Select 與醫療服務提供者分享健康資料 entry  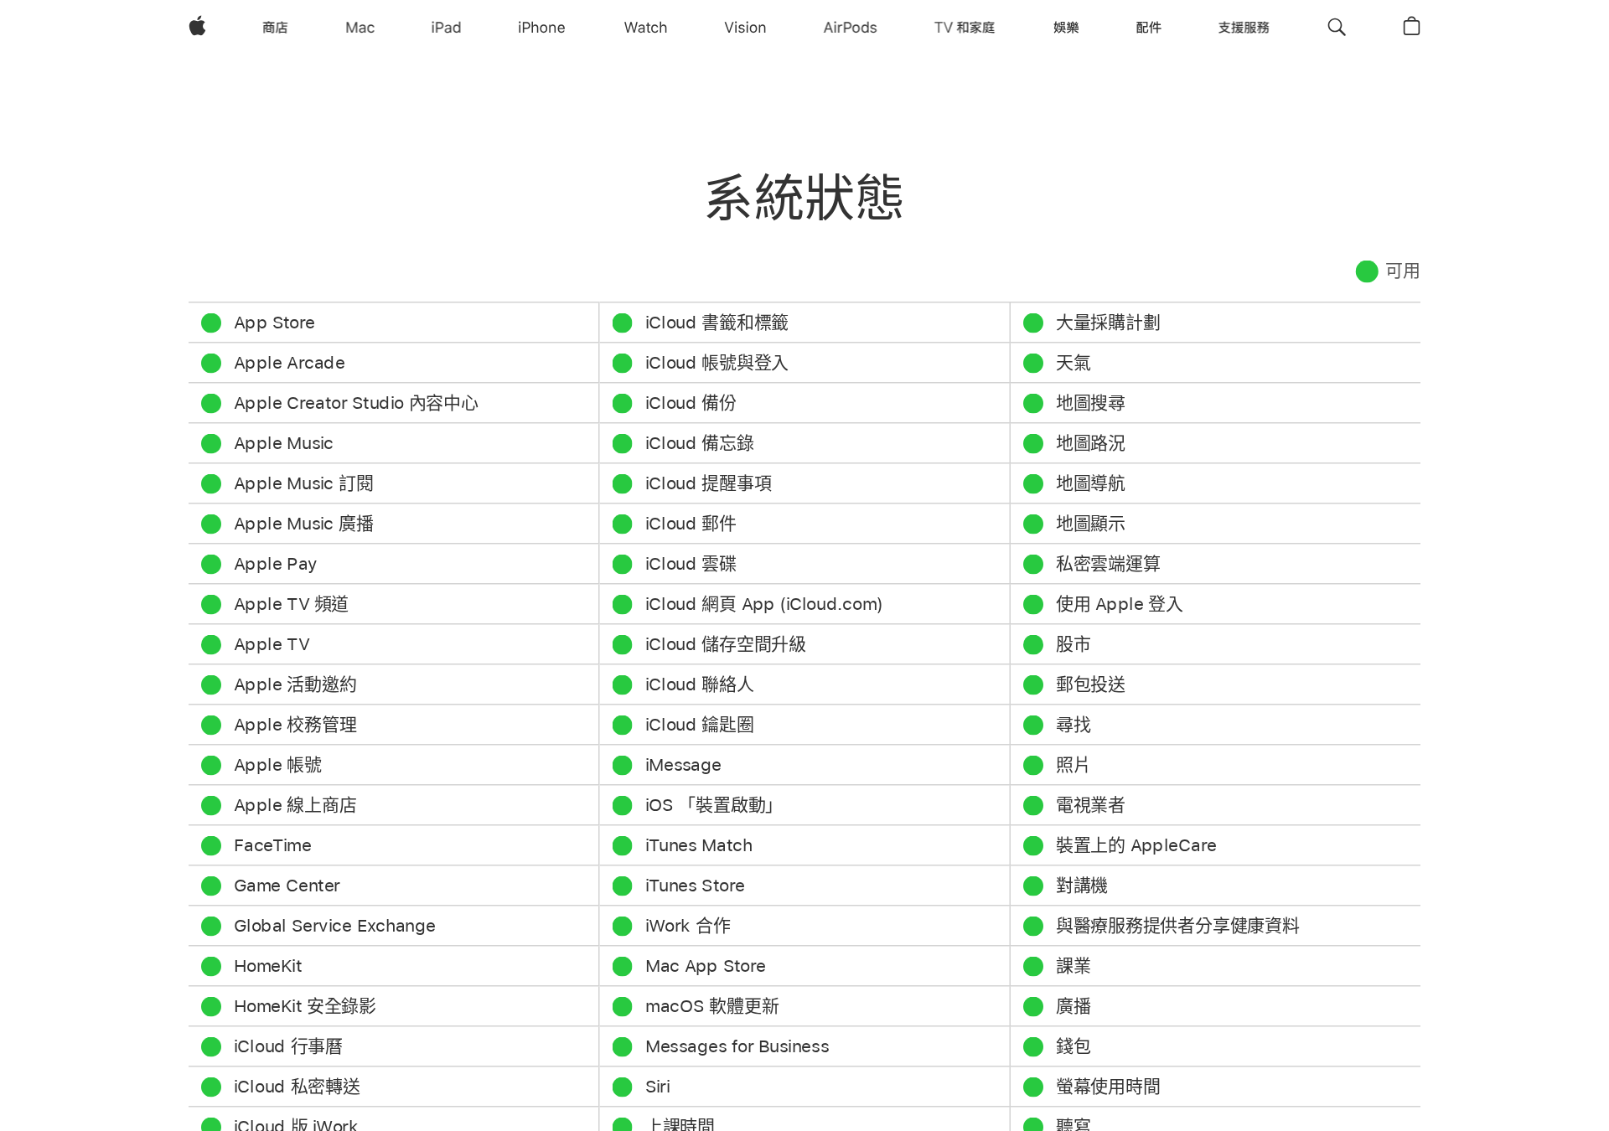pyautogui.click(x=1177, y=926)
